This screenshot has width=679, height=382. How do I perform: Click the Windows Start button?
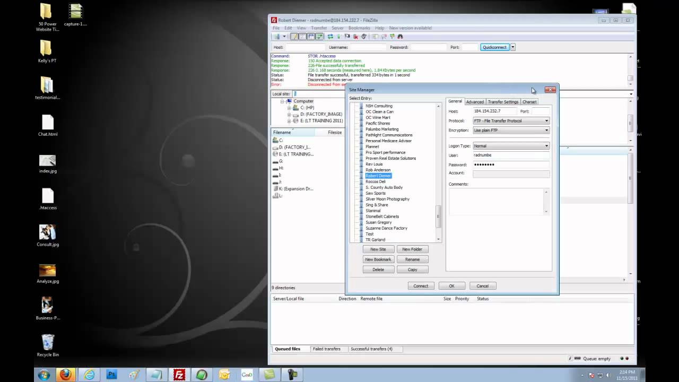43,375
